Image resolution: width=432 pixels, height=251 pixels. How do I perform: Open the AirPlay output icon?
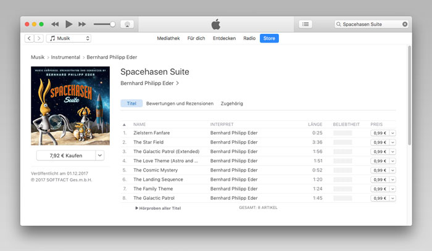(127, 24)
